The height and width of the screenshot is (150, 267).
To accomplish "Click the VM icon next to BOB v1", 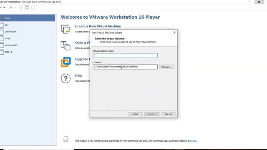I will click(x=2, y=52).
